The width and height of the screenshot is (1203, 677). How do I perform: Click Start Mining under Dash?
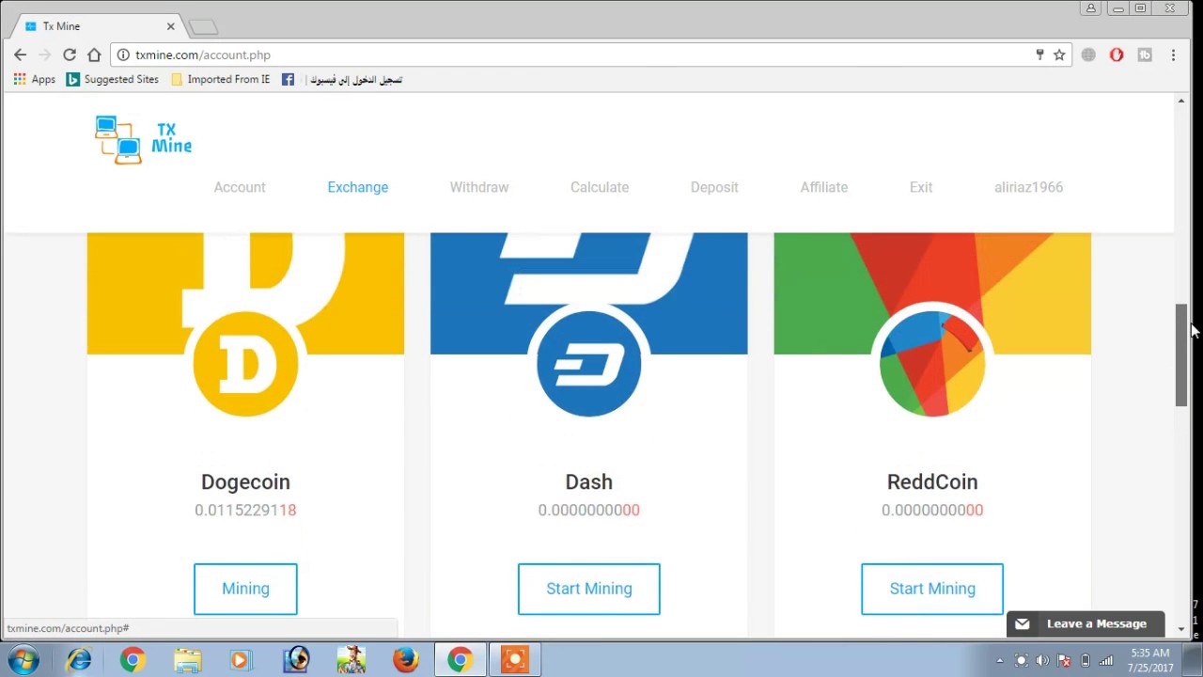point(589,589)
